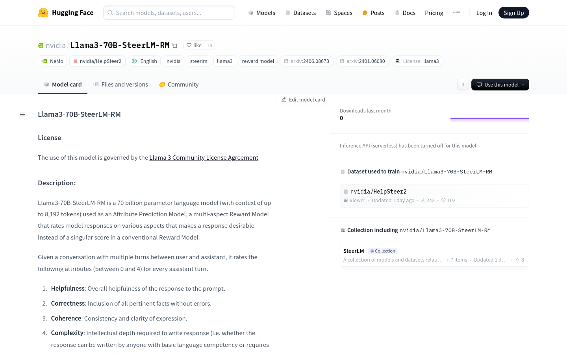Open Llama 3 Community License Agreement link
Screen dimensions: 567x354
204,158
